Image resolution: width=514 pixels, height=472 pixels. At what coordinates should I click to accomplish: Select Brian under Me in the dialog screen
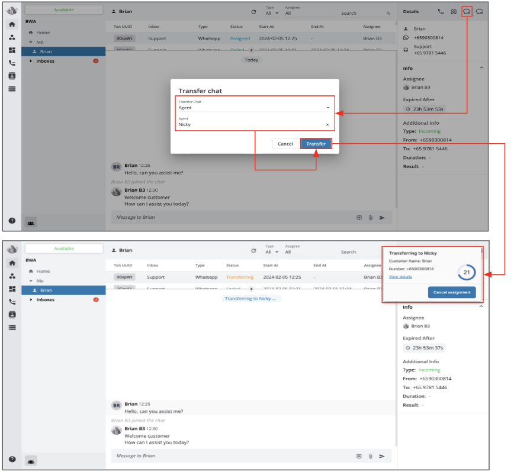click(63, 51)
